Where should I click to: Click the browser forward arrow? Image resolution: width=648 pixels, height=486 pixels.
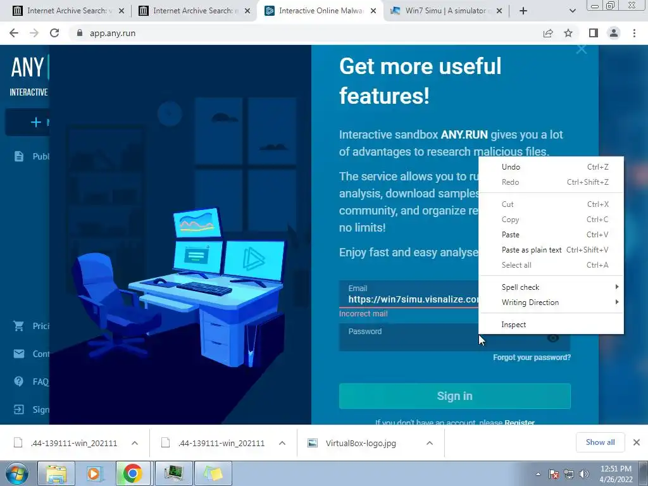click(34, 33)
